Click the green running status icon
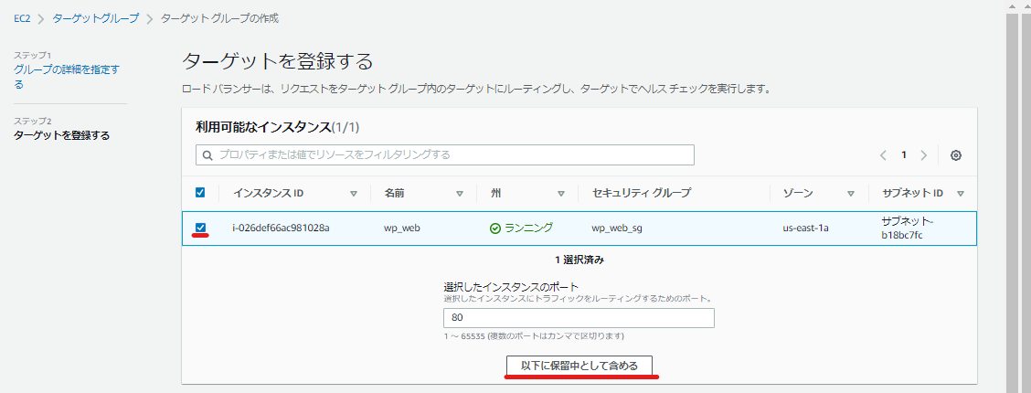 (495, 228)
